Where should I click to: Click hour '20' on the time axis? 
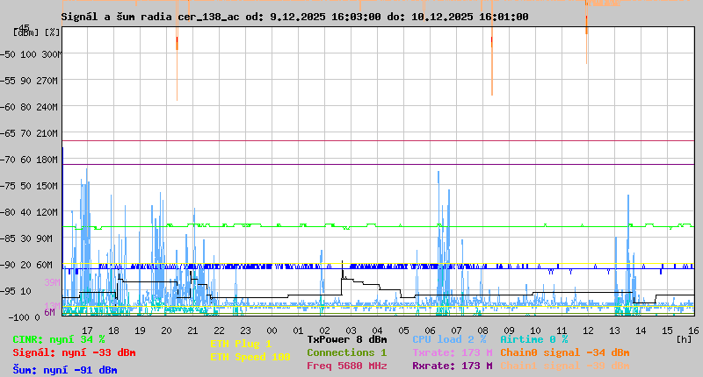tap(166, 331)
